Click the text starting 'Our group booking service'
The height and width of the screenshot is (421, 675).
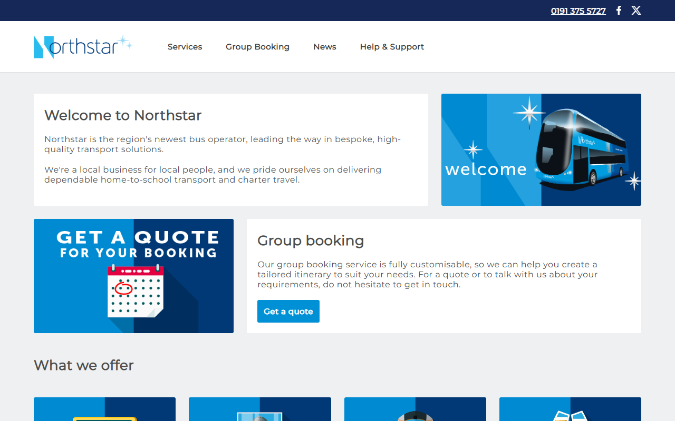pyautogui.click(x=427, y=274)
